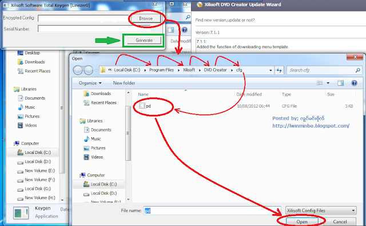The image size is (366, 226).
Task: Click Local Disk (G:) in Explorer sidebar
Action: (x=34, y=189)
